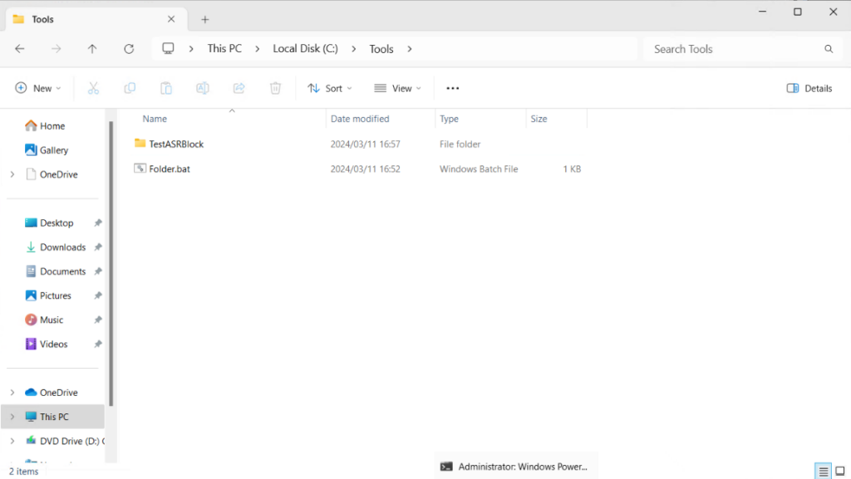Click the Share icon in the toolbar
This screenshot has height=479, width=851.
[239, 87]
